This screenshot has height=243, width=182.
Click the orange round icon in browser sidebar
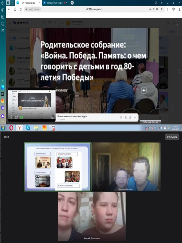click(x=3, y=101)
